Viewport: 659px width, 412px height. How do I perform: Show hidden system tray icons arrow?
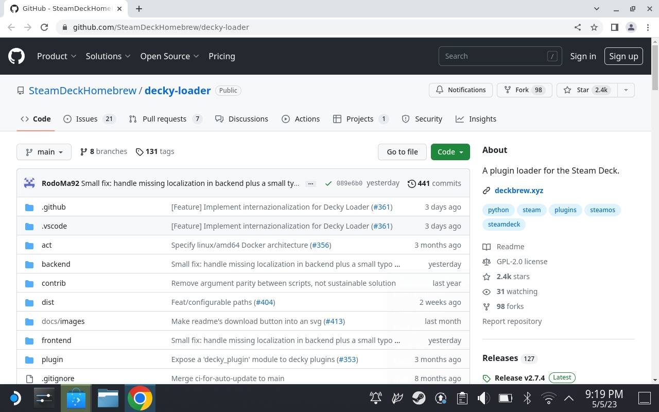(569, 398)
